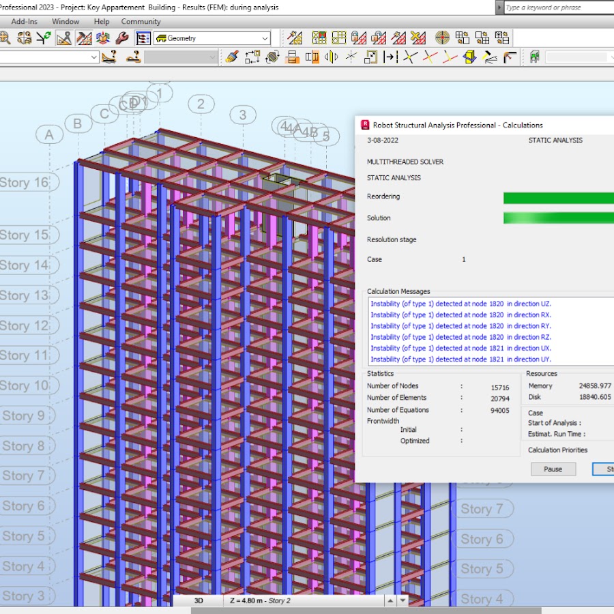
Task: Click the 3D view button at the bottom
Action: coord(199,600)
